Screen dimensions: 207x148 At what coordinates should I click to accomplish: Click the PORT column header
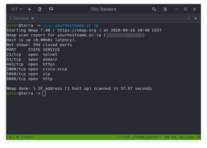click(x=11, y=50)
